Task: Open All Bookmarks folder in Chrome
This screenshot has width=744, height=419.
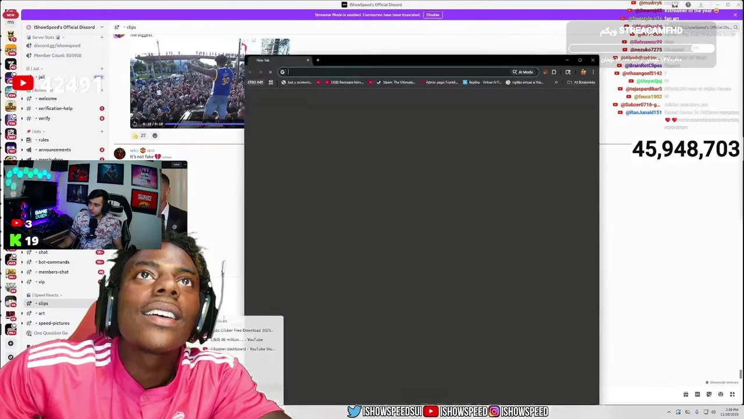Action: [x=581, y=82]
